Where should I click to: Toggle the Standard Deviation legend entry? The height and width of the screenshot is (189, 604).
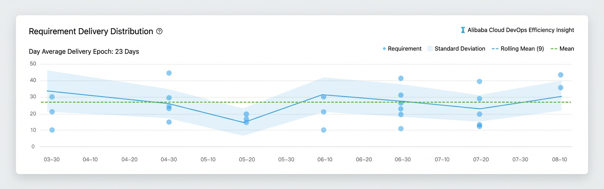(x=456, y=49)
